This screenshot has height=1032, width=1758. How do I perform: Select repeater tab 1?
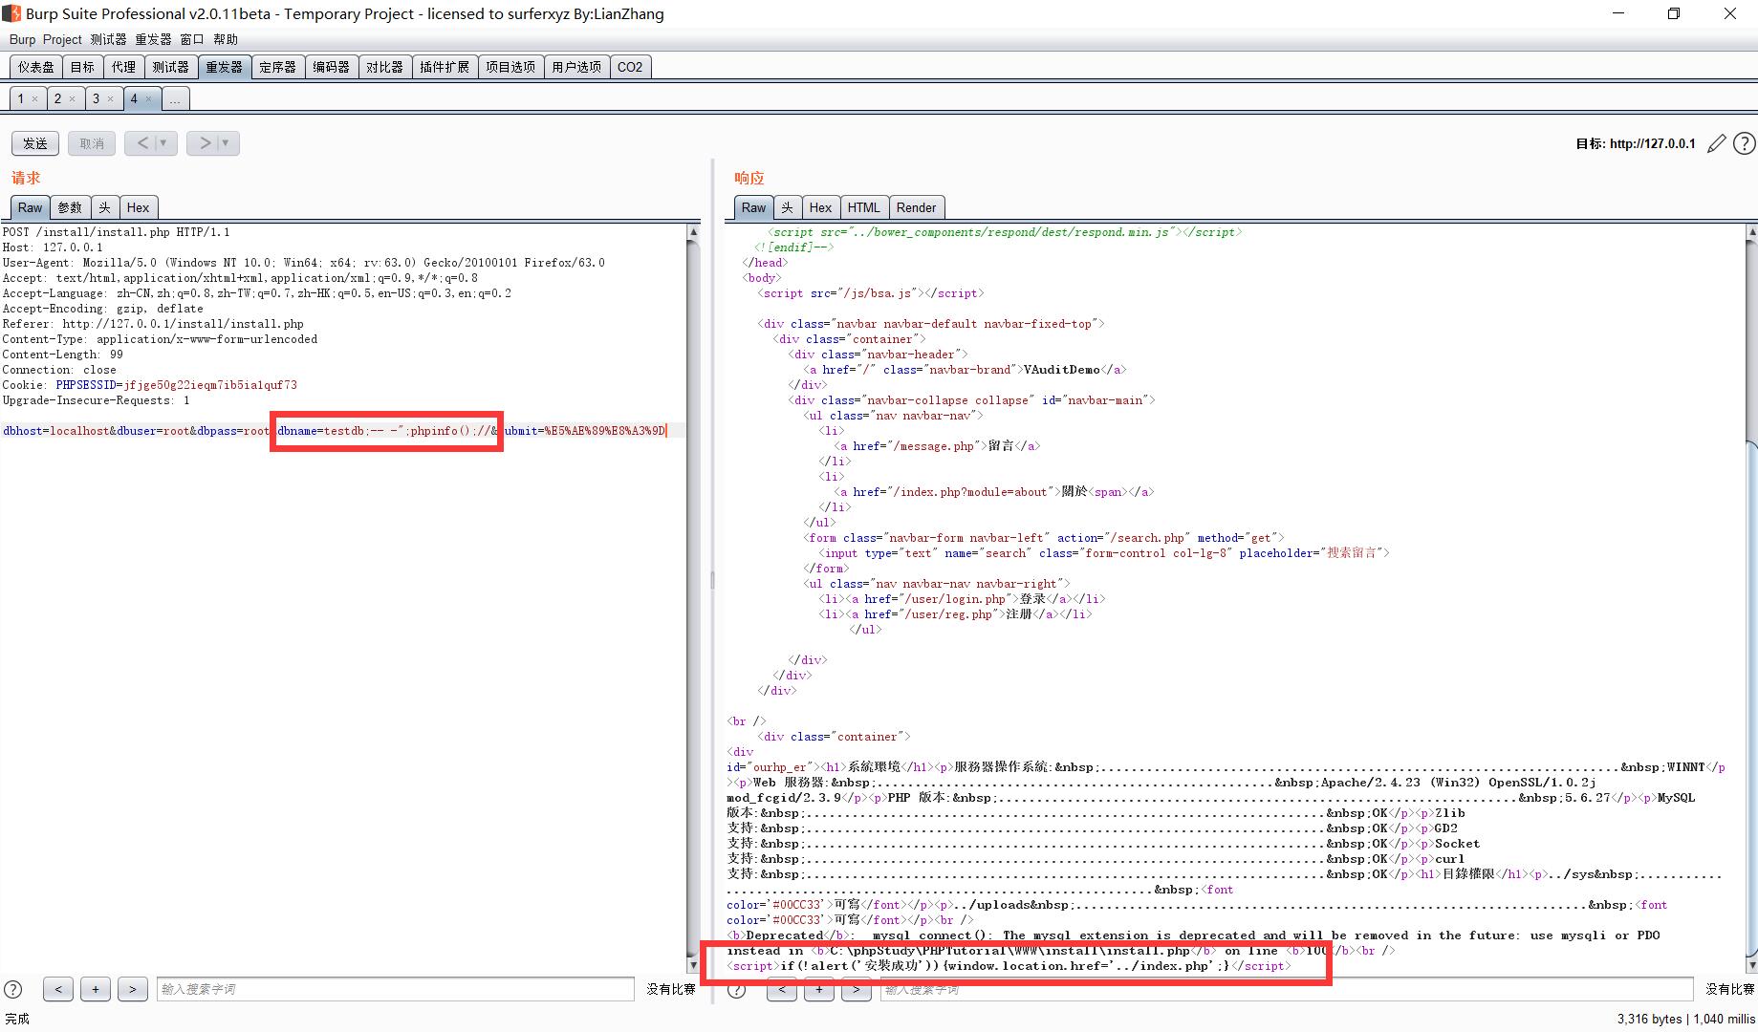point(21,98)
